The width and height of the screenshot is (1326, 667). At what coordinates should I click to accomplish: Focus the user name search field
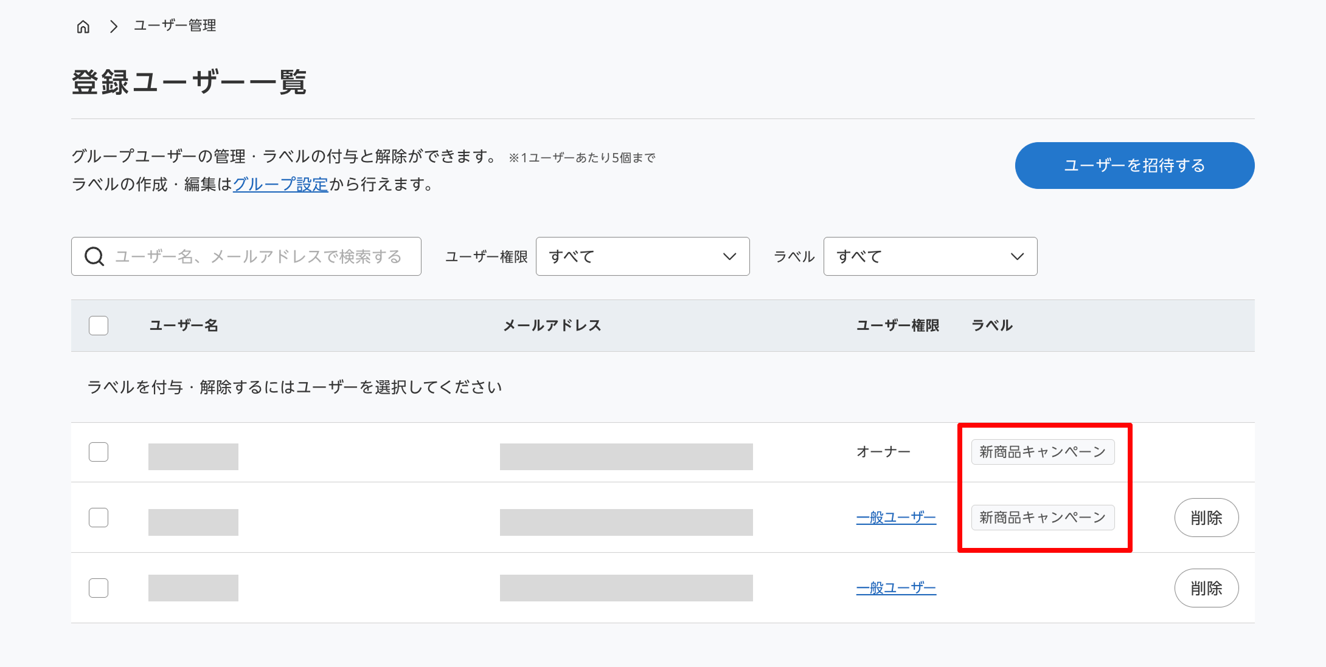[x=259, y=256]
